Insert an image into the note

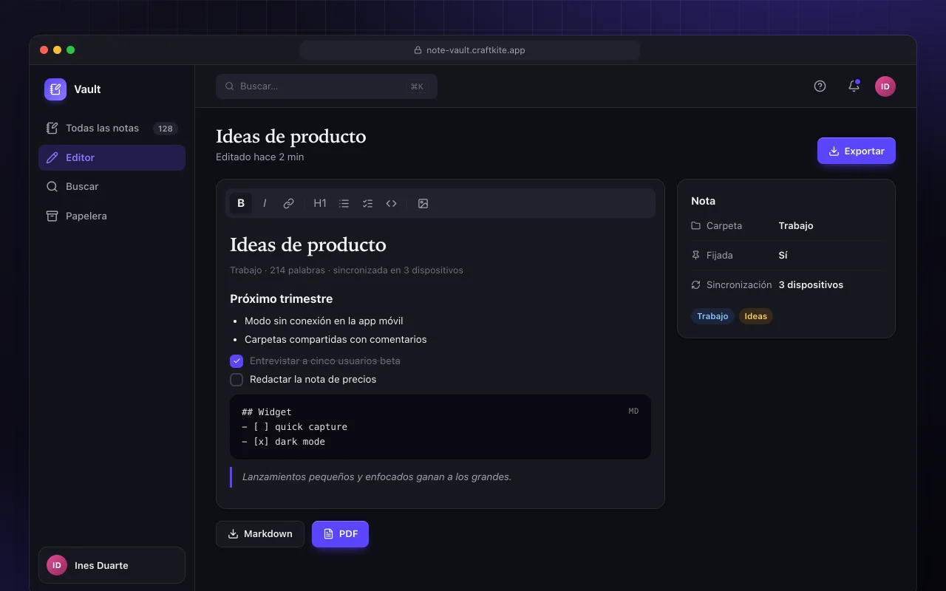(x=423, y=203)
